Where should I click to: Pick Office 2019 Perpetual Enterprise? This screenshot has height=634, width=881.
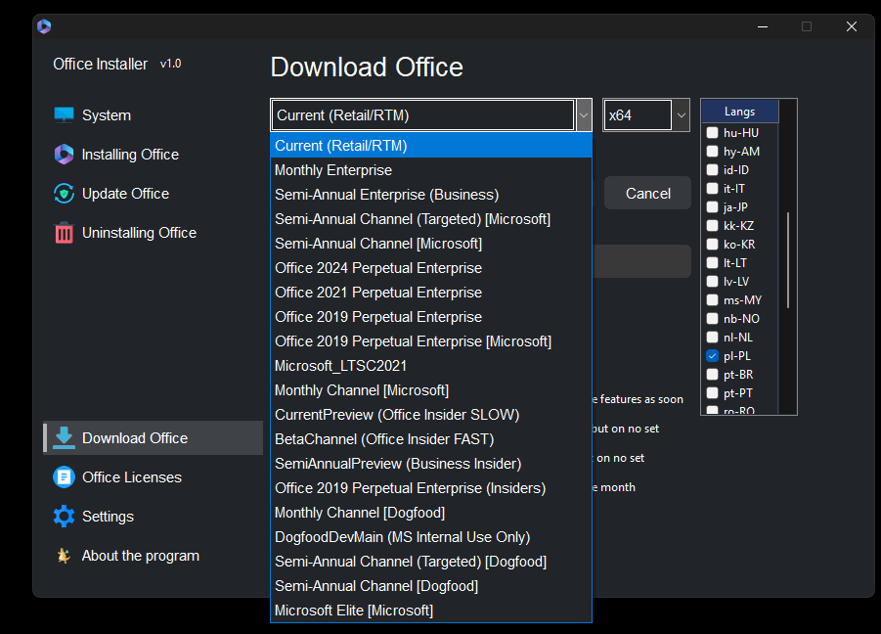431,317
